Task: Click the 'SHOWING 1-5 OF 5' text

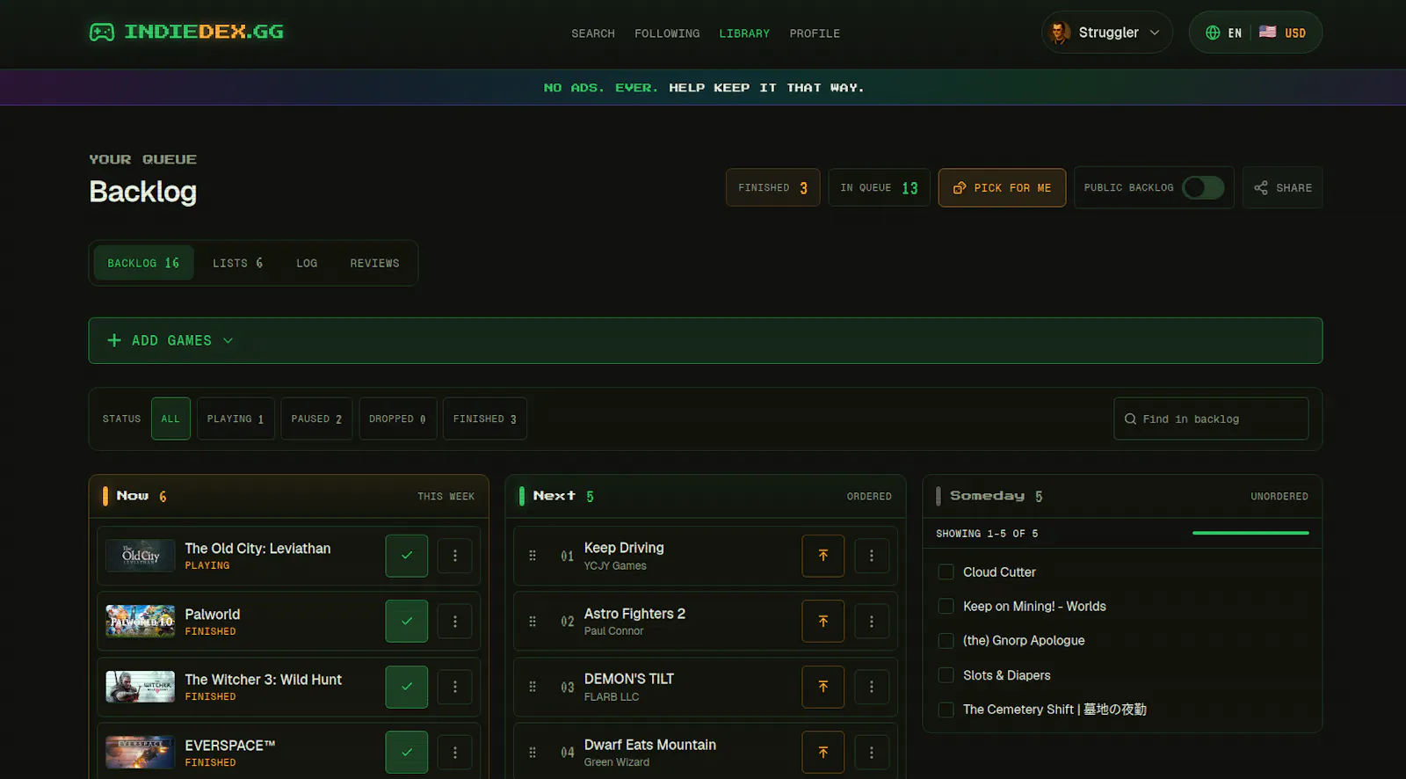Action: (987, 534)
